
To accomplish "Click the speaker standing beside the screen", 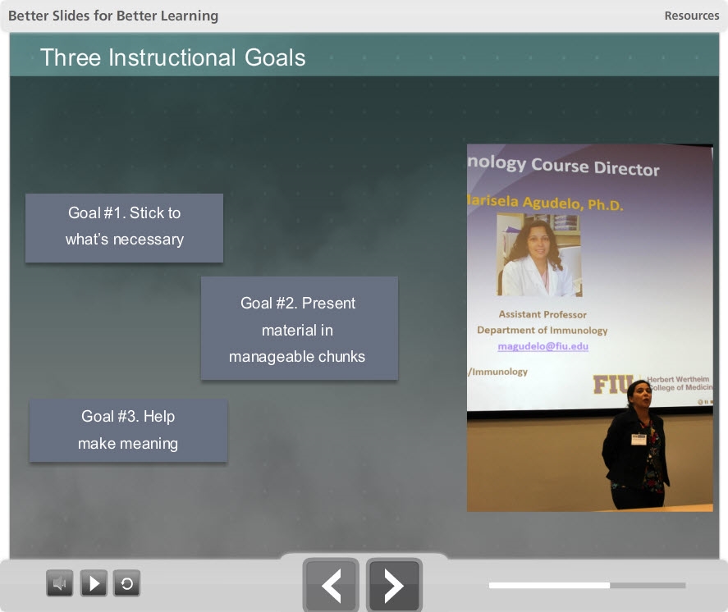I will point(636,445).
